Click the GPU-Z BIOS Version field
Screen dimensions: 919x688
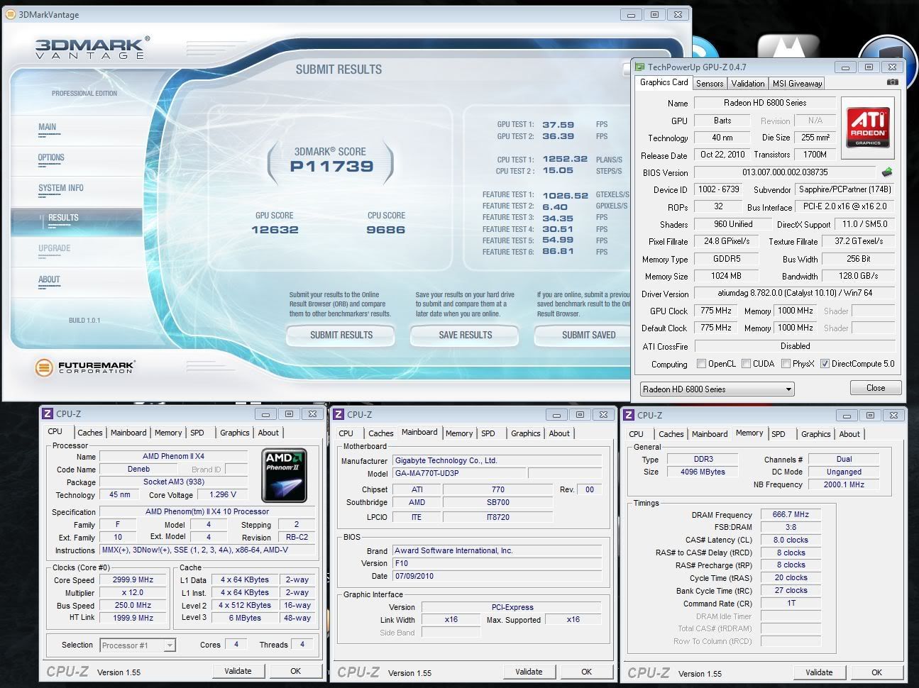[x=784, y=172]
